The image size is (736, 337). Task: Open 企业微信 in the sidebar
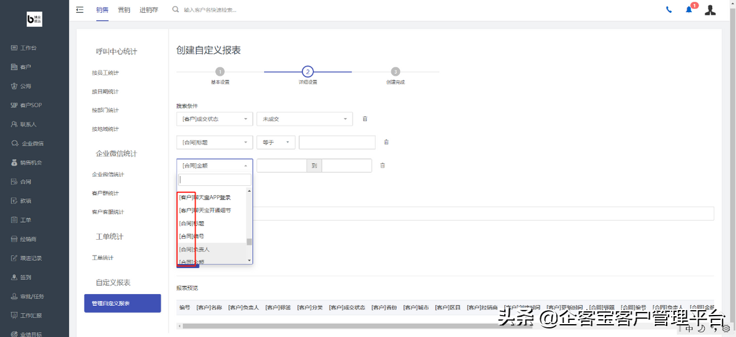click(x=28, y=143)
